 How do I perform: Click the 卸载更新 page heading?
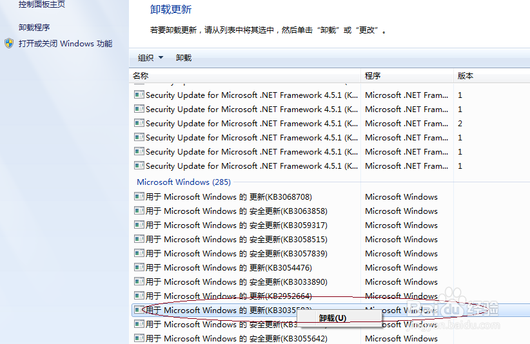(x=171, y=9)
